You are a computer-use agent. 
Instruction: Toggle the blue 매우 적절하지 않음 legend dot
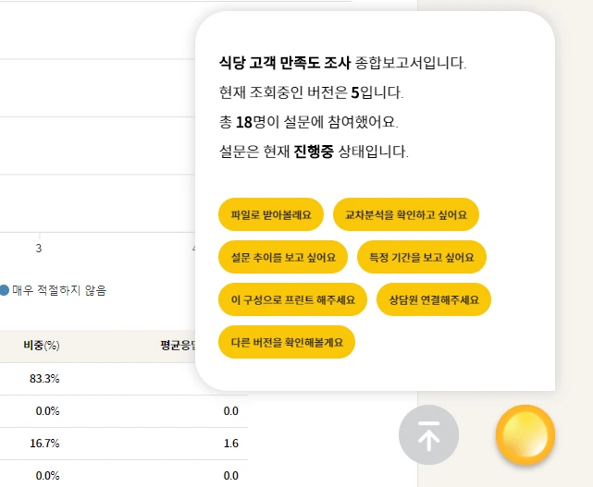(4, 290)
